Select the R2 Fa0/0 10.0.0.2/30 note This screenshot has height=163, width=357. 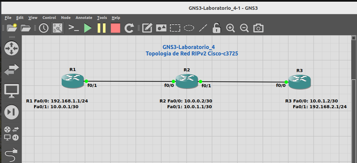pyautogui.click(x=186, y=104)
